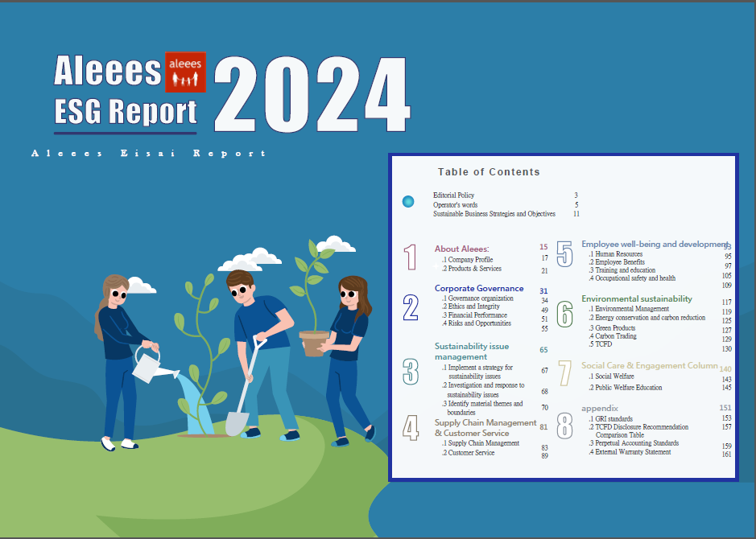The width and height of the screenshot is (756, 539).
Task: Click the large outlined chapter number 7
Action: (564, 373)
